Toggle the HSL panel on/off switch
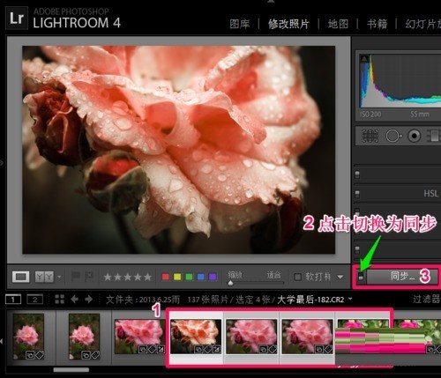Image resolution: width=441 pixels, height=378 pixels. click(x=357, y=194)
